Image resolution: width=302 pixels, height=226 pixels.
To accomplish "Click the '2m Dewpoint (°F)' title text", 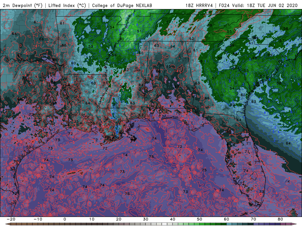I will click(x=23, y=6).
